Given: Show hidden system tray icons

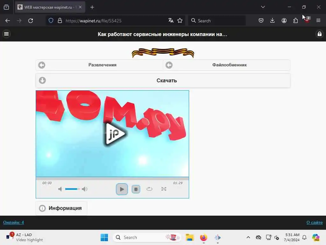Looking at the screenshot, I should (248, 237).
